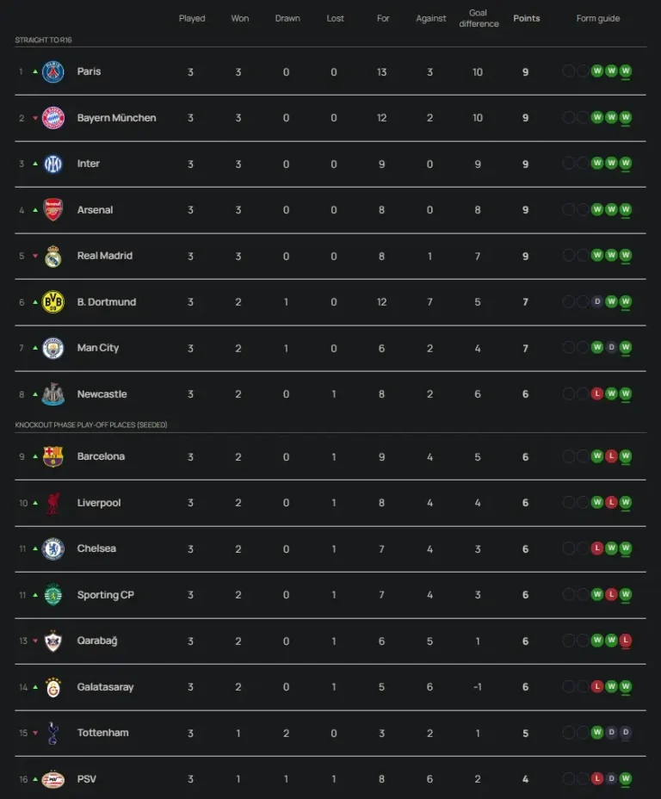
Task: Click the Arsenal club crest
Action: click(x=53, y=210)
